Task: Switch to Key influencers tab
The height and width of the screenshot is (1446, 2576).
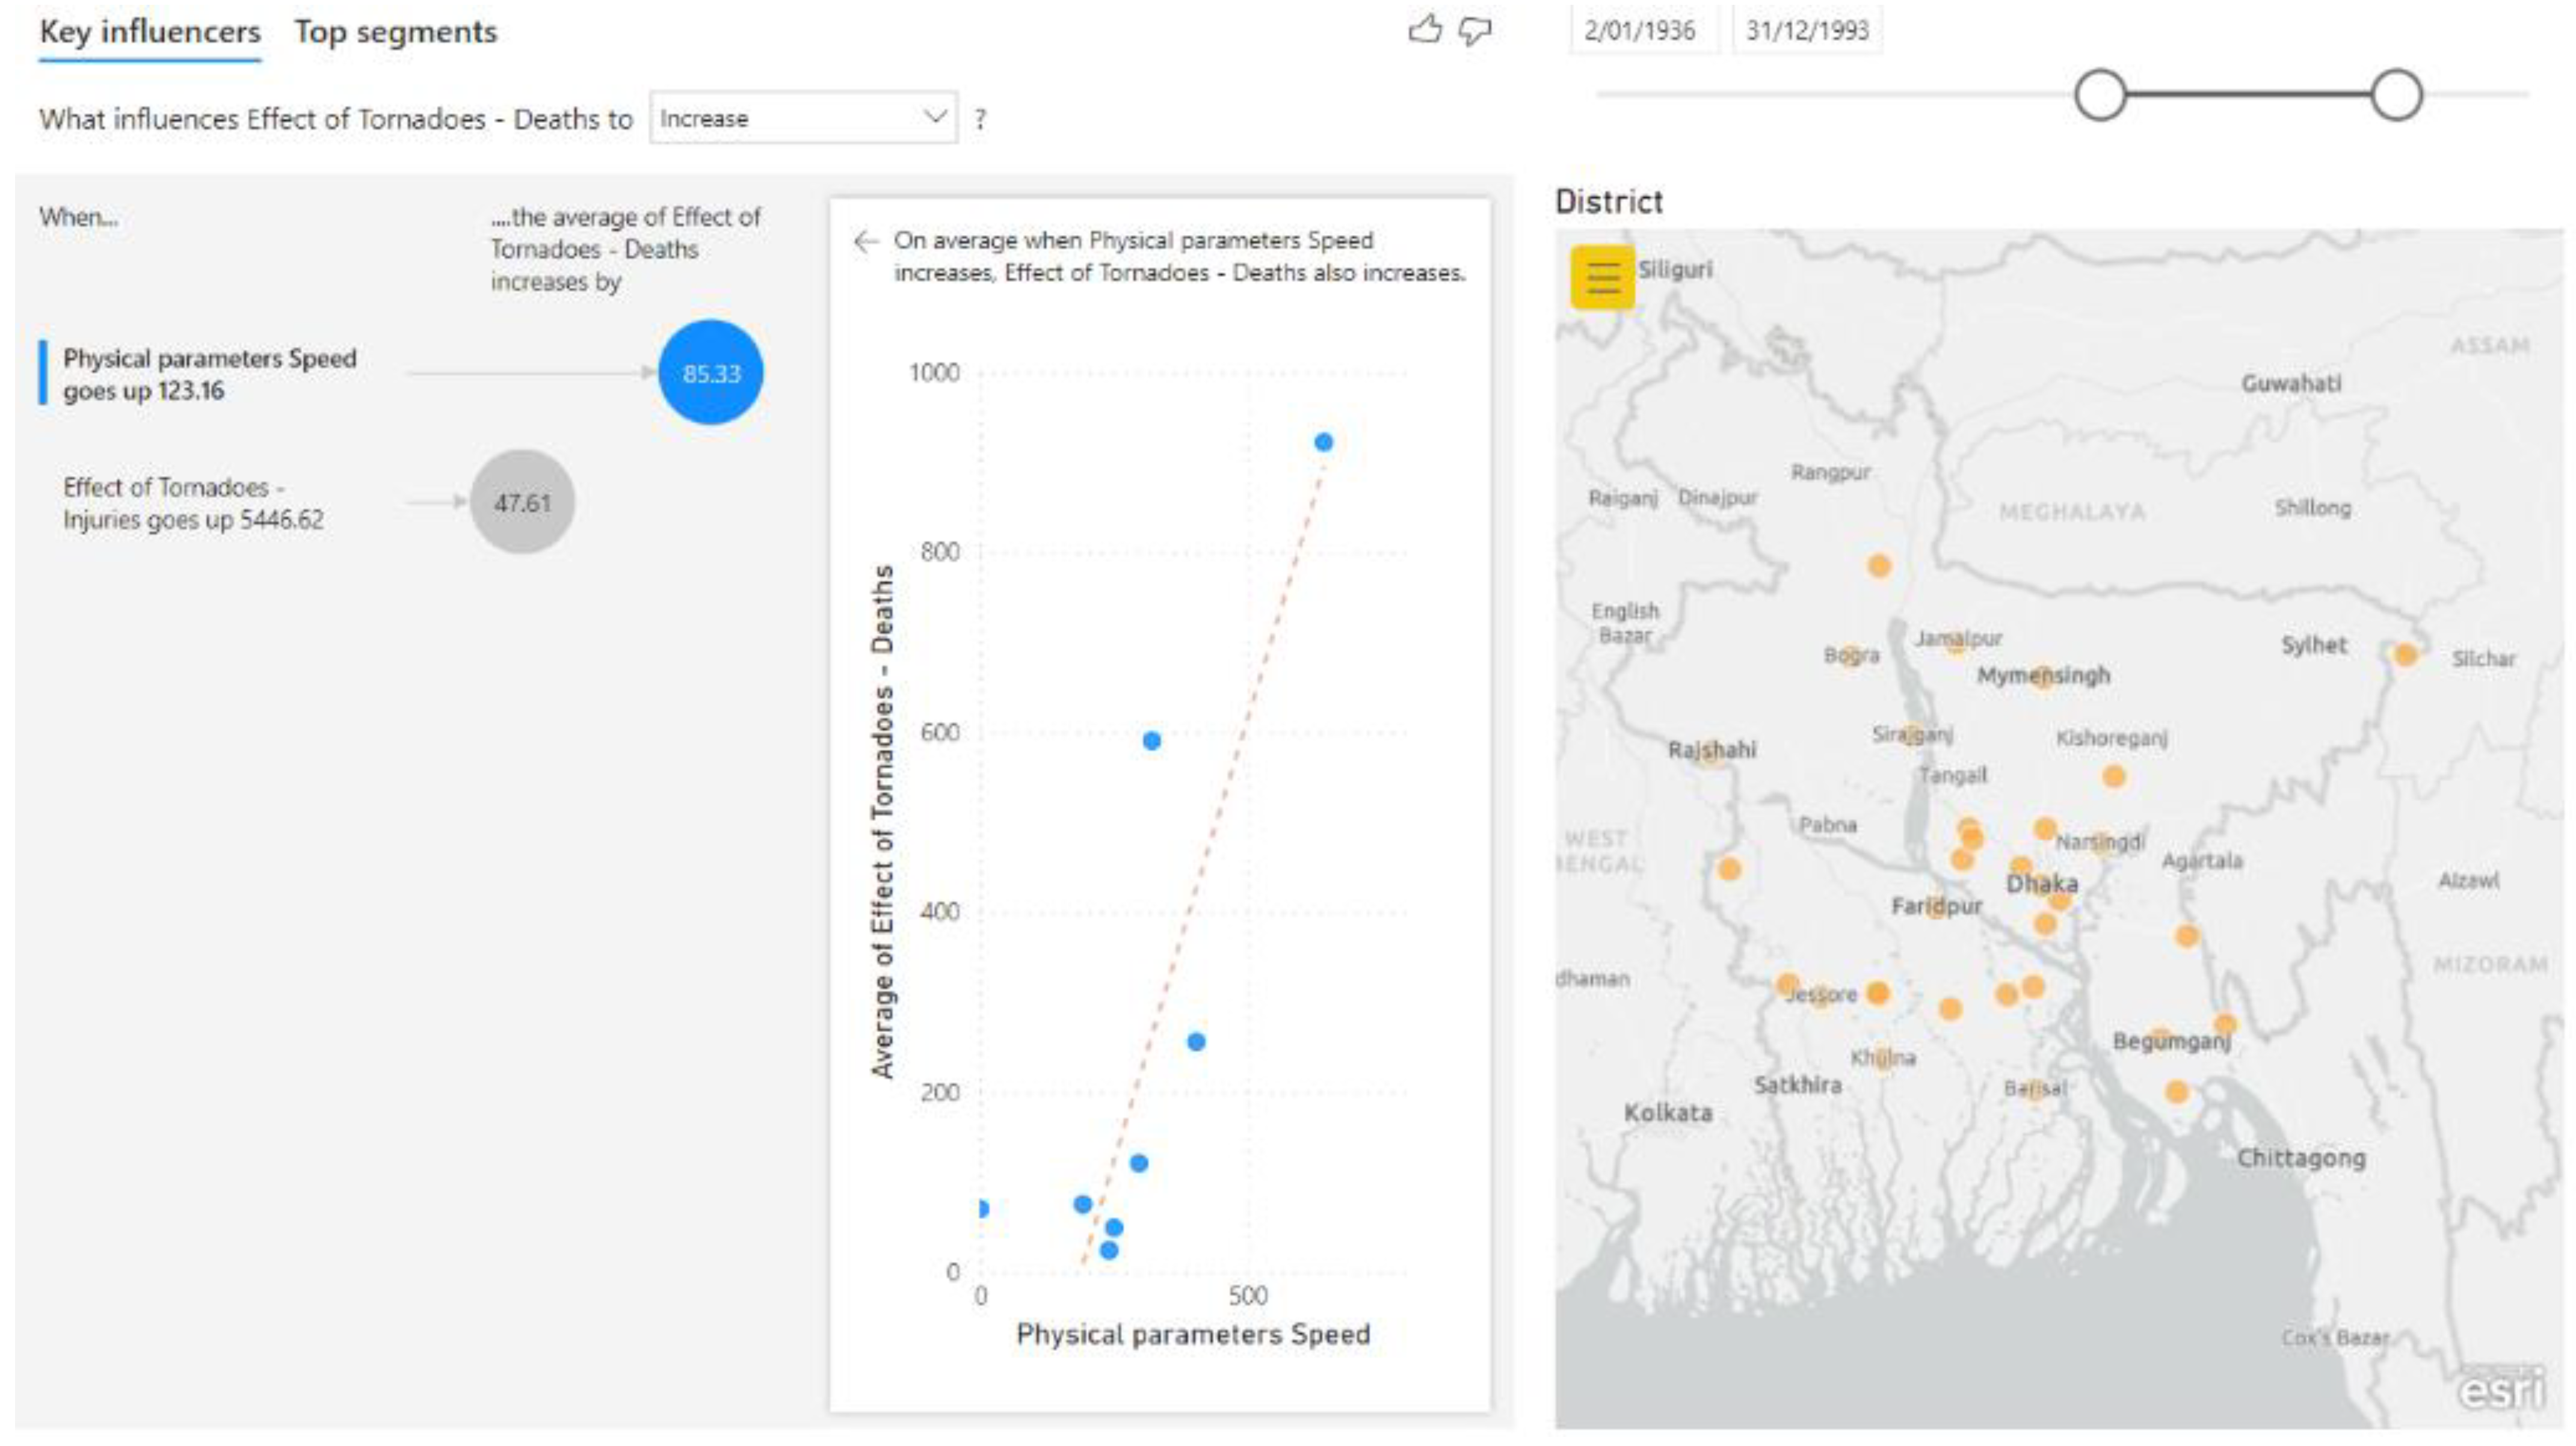Action: coord(150,32)
